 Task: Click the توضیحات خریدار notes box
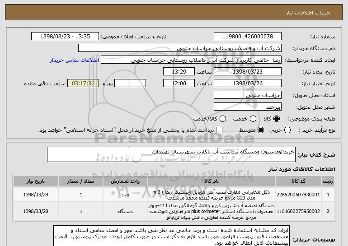coord(171,236)
